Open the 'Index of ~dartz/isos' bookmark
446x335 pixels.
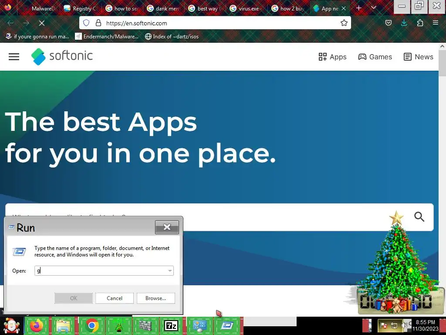(172, 37)
